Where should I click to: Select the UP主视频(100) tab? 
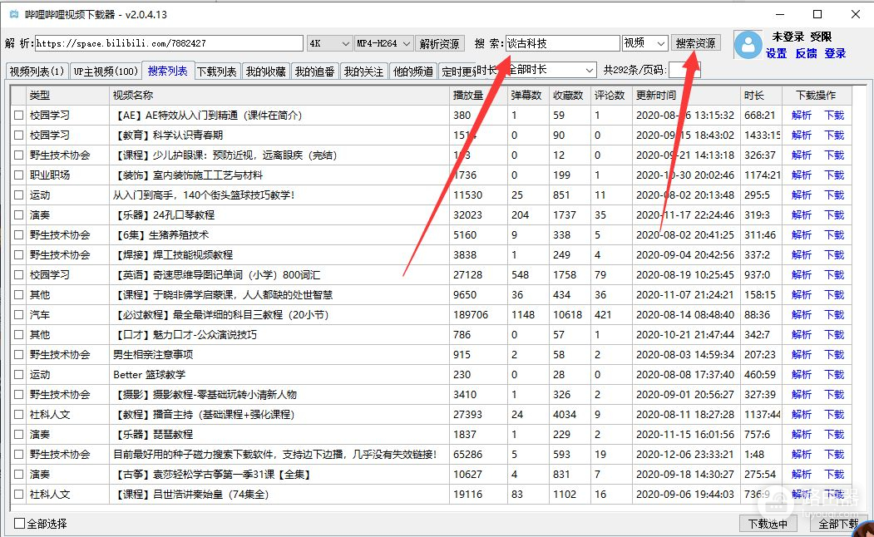pyautogui.click(x=105, y=71)
